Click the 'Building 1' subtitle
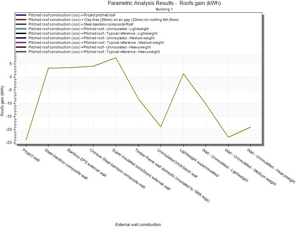297x229 pixels. point(164,9)
